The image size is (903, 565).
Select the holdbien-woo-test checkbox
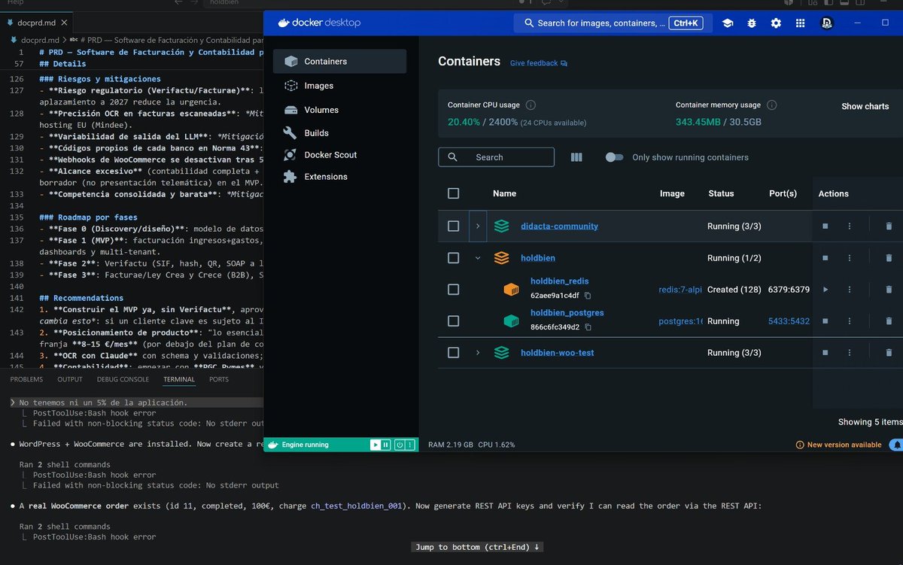pos(453,353)
